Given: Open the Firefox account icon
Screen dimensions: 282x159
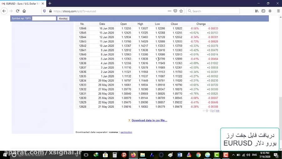Looking at the screenshot, I should click(270, 11).
